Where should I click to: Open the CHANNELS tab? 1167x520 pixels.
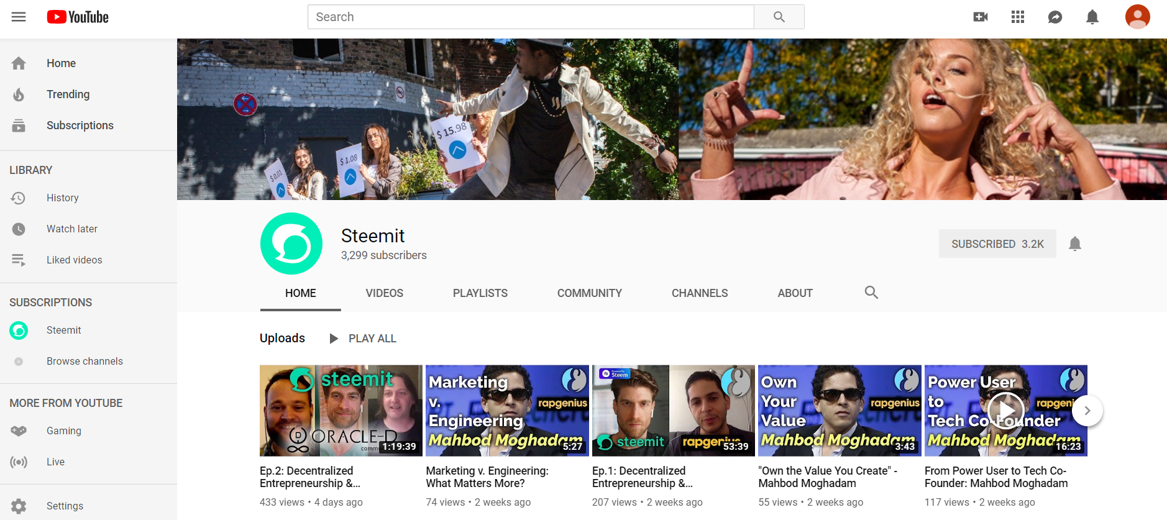tap(700, 293)
